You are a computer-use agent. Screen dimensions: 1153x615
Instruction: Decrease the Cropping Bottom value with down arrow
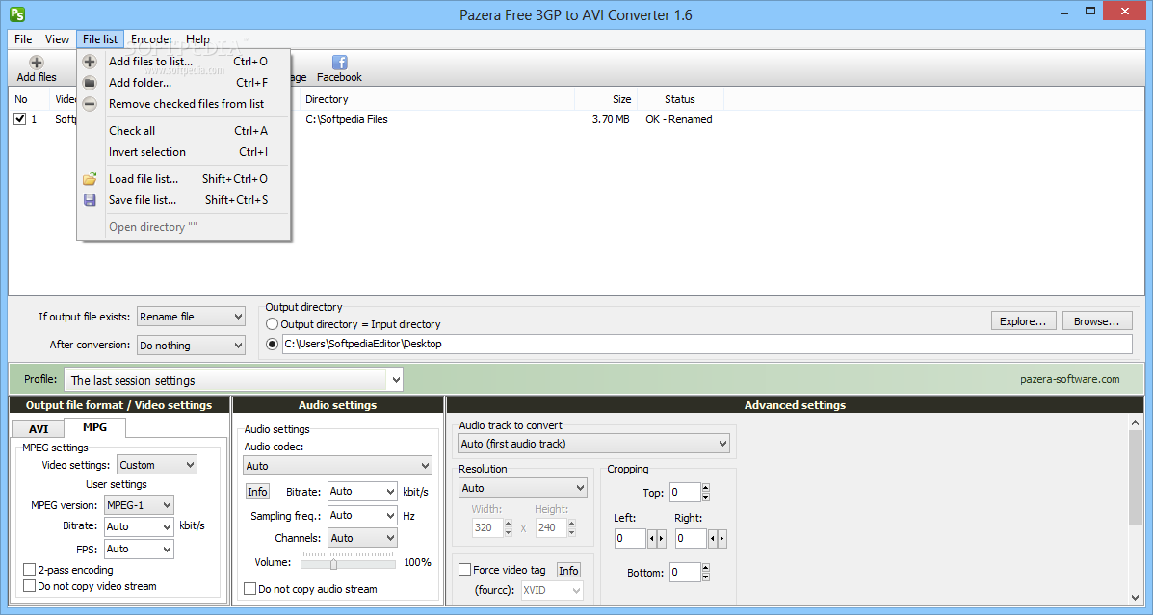[x=706, y=577]
